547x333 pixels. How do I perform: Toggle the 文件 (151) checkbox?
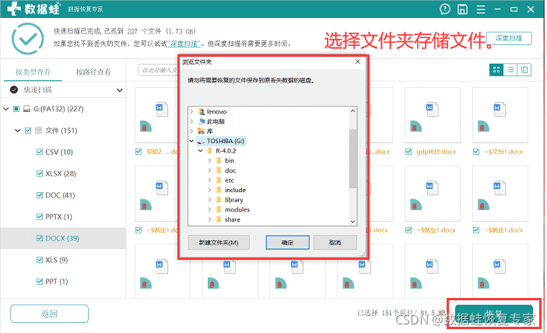(28, 131)
